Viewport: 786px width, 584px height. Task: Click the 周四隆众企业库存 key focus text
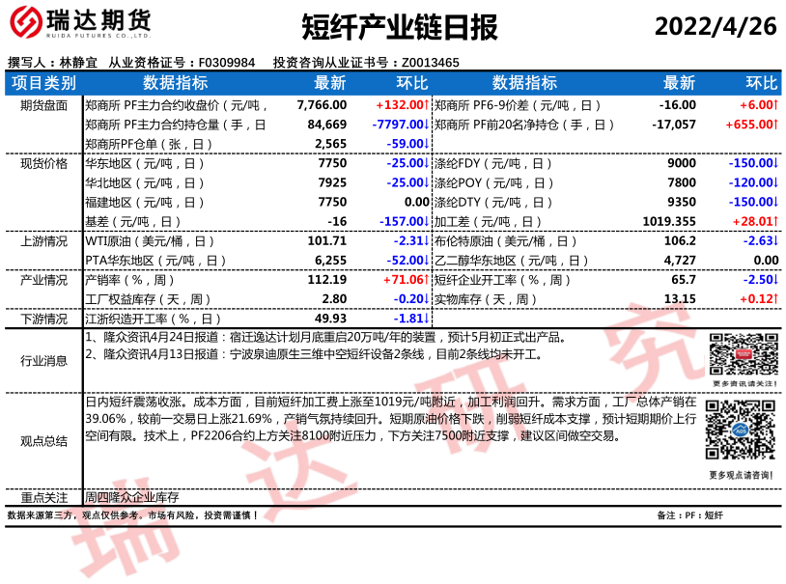[x=132, y=497]
